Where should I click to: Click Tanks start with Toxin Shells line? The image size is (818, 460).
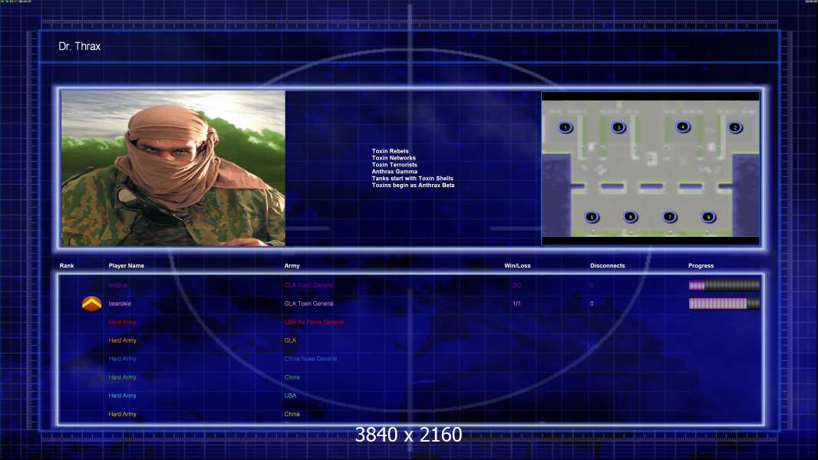coord(413,178)
